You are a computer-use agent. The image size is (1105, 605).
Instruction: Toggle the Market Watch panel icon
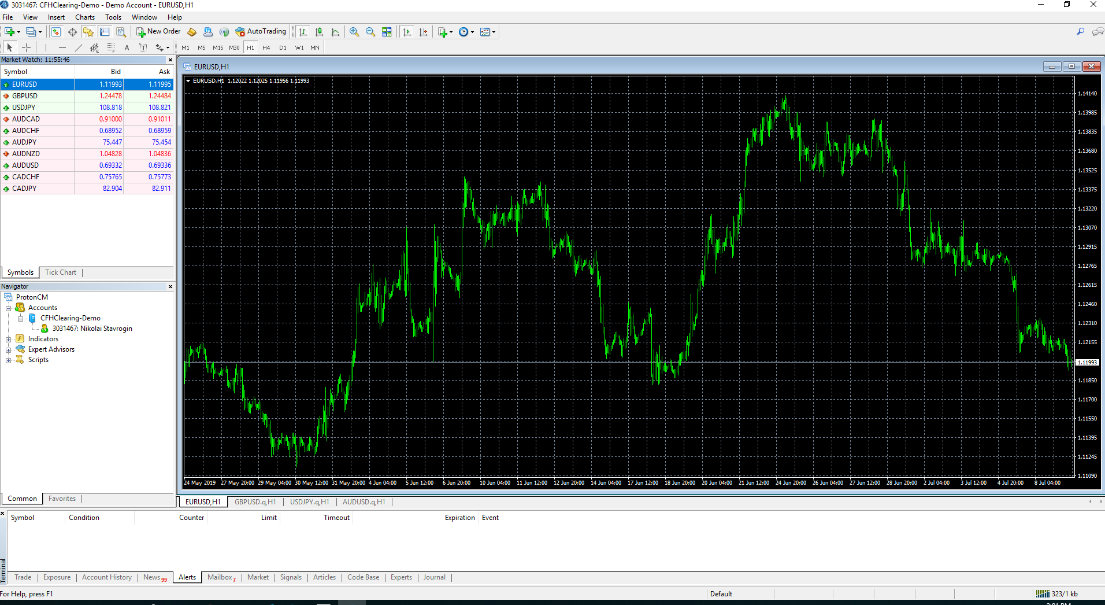pyautogui.click(x=56, y=32)
